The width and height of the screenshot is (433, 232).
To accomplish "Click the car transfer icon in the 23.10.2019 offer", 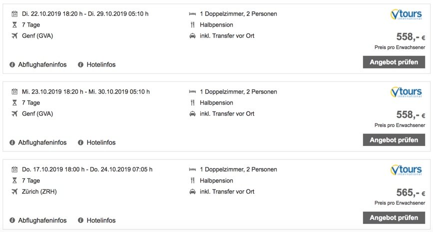I will 192,114.
